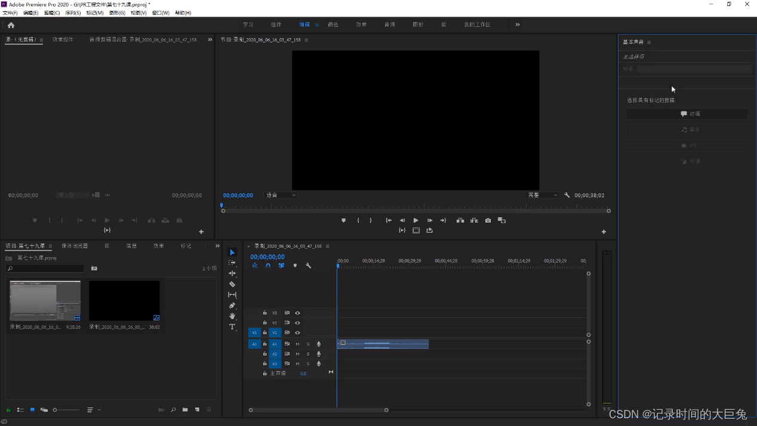Toggle track output eye for V1

point(297,332)
